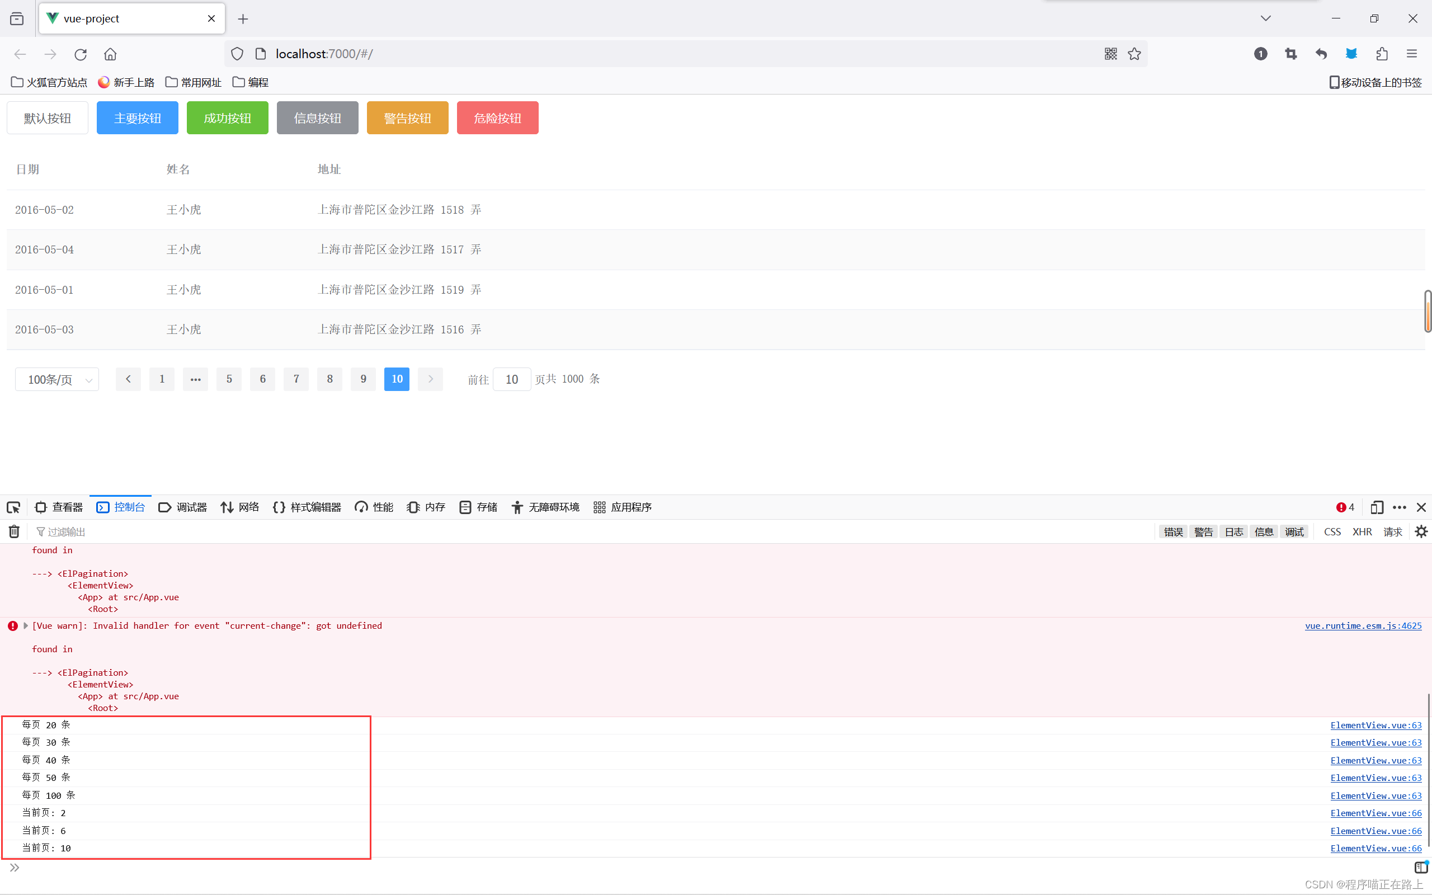Viewport: 1432px width, 895px height.
Task: Switch to the 内存 devtools tab
Action: 426,507
